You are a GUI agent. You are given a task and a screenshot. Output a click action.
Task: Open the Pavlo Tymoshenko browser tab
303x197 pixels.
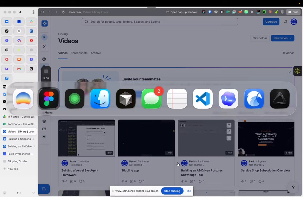(19, 154)
